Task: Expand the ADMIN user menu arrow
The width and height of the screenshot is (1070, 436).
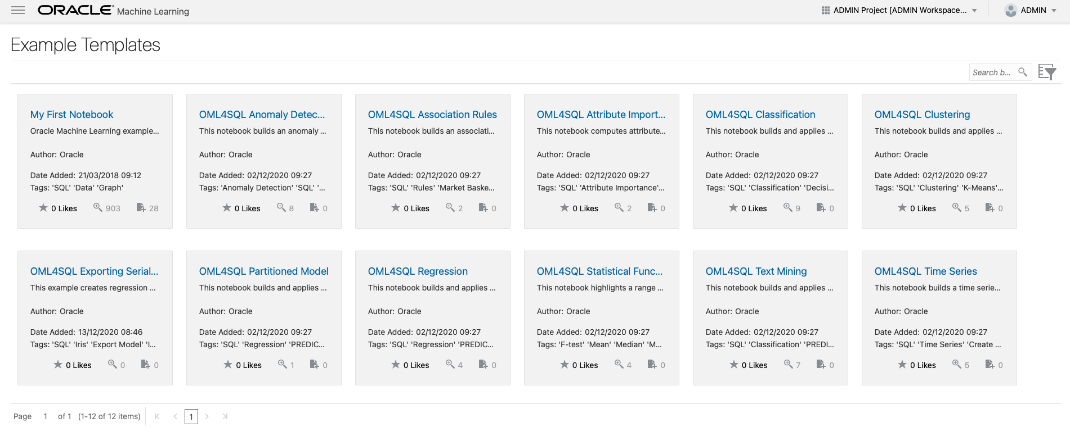Action: coord(1054,11)
